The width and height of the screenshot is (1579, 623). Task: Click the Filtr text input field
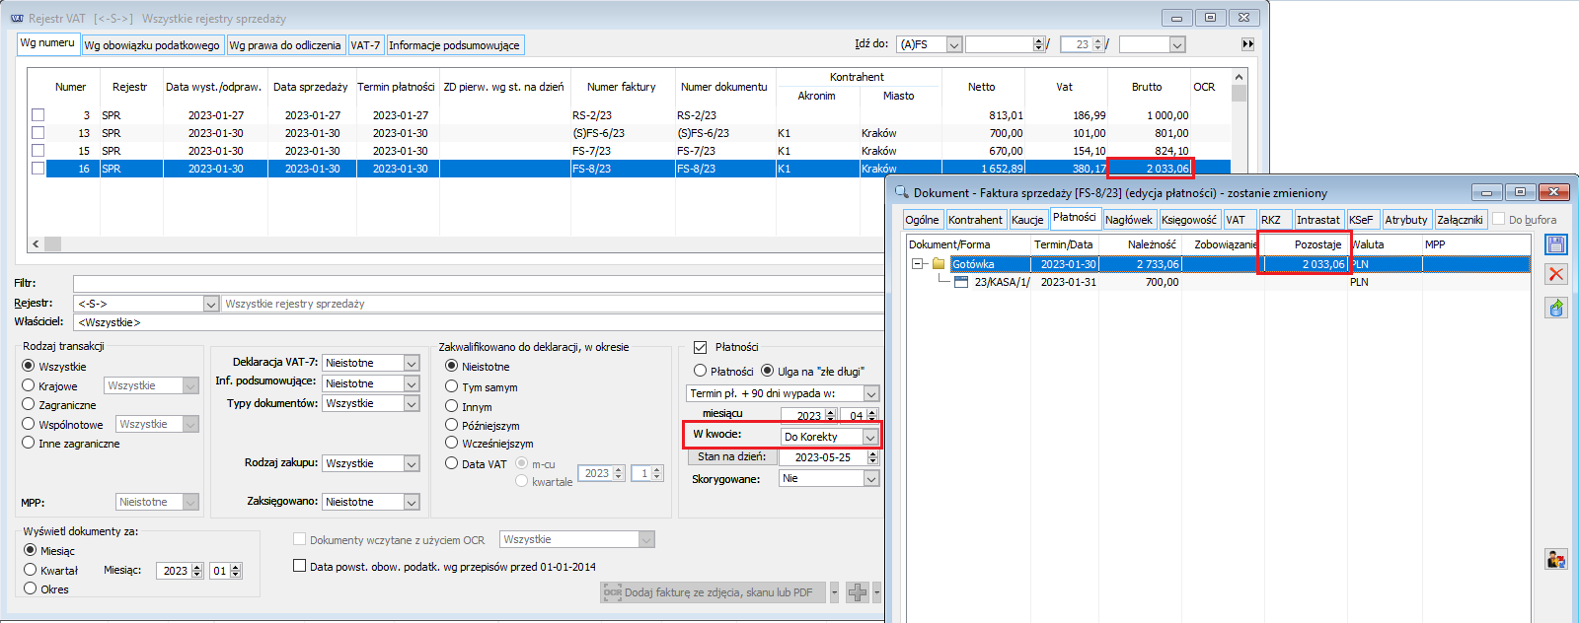[x=478, y=283]
